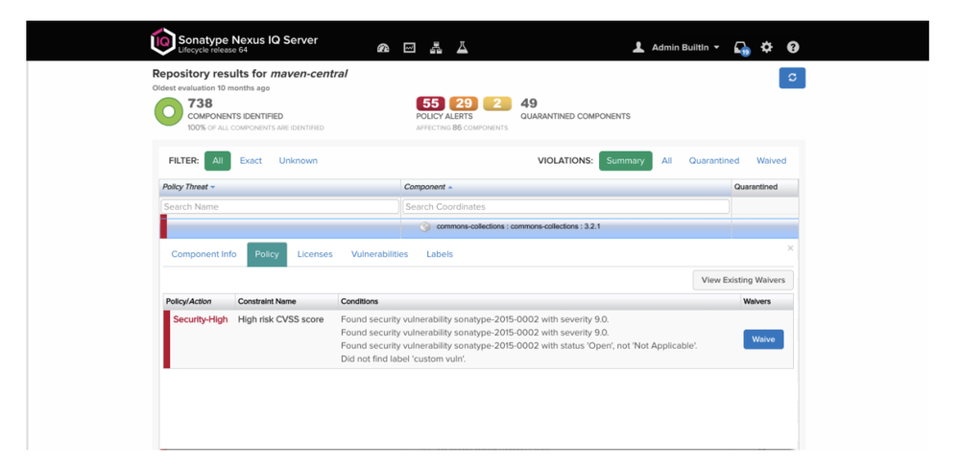Click the Conditions column header
960x466 pixels.
(359, 301)
